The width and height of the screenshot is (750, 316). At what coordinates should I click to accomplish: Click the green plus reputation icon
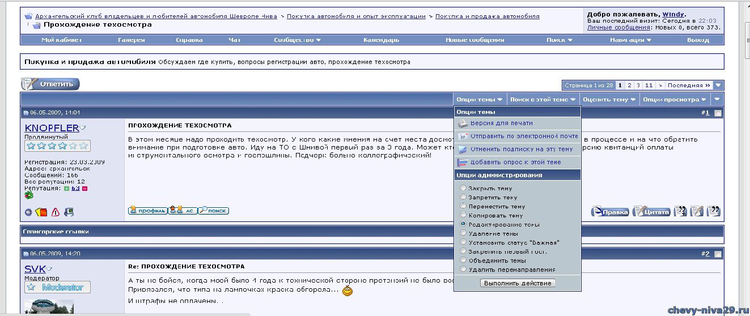point(66,188)
